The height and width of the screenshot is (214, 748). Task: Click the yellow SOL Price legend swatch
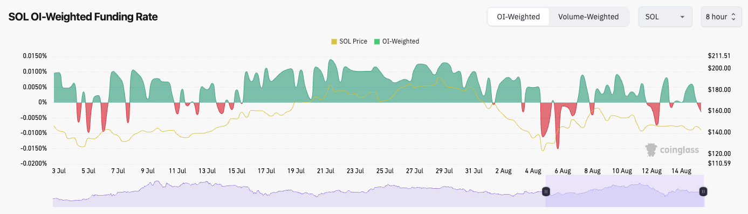334,41
